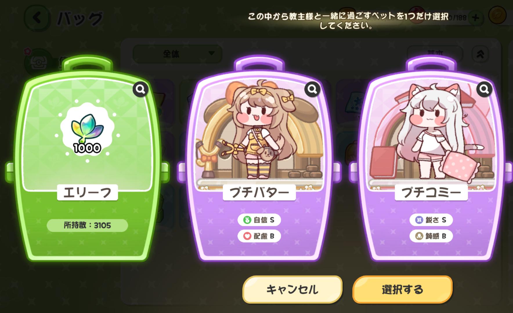Click the 選択する button
The height and width of the screenshot is (313, 513).
click(x=402, y=289)
